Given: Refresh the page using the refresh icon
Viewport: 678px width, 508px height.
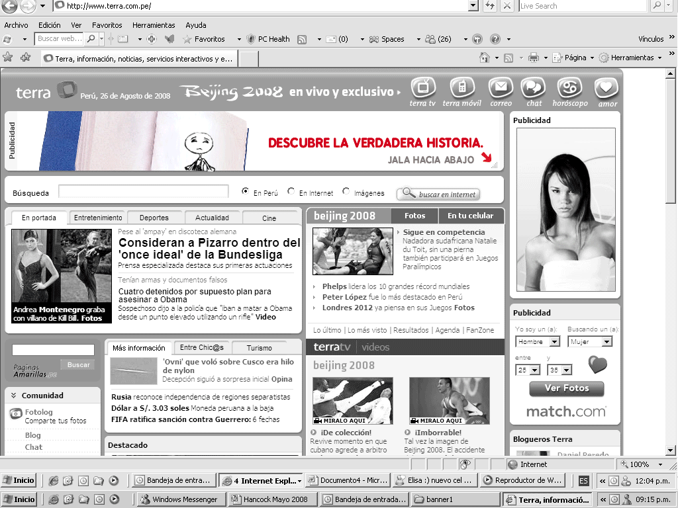Looking at the screenshot, I should [x=489, y=6].
